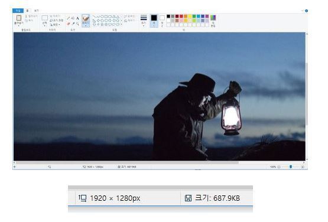Screen dimensions: 328x222
Task: Expand the shapes gallery more arrow
Action: pos(121,24)
